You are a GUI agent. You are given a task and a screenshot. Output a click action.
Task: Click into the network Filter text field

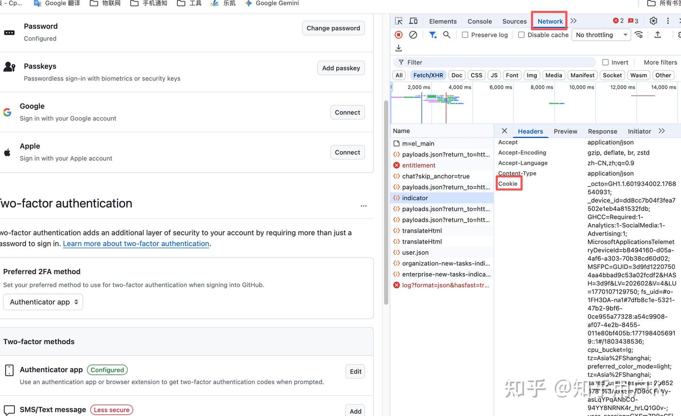494,62
